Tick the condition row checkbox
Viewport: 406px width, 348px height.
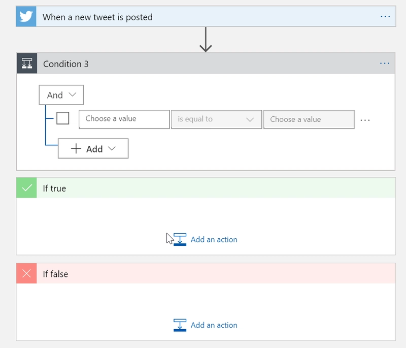[x=63, y=119]
